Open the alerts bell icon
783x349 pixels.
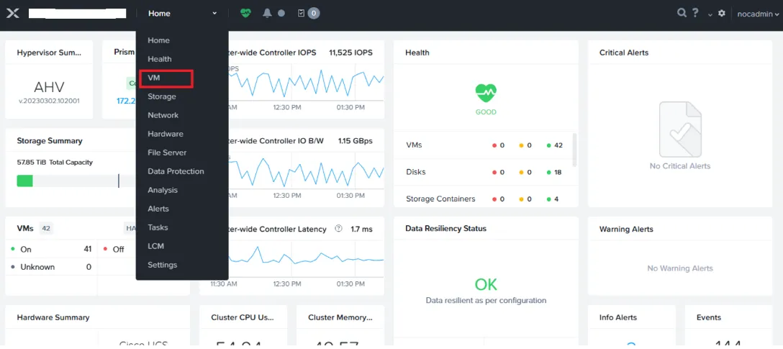(267, 13)
